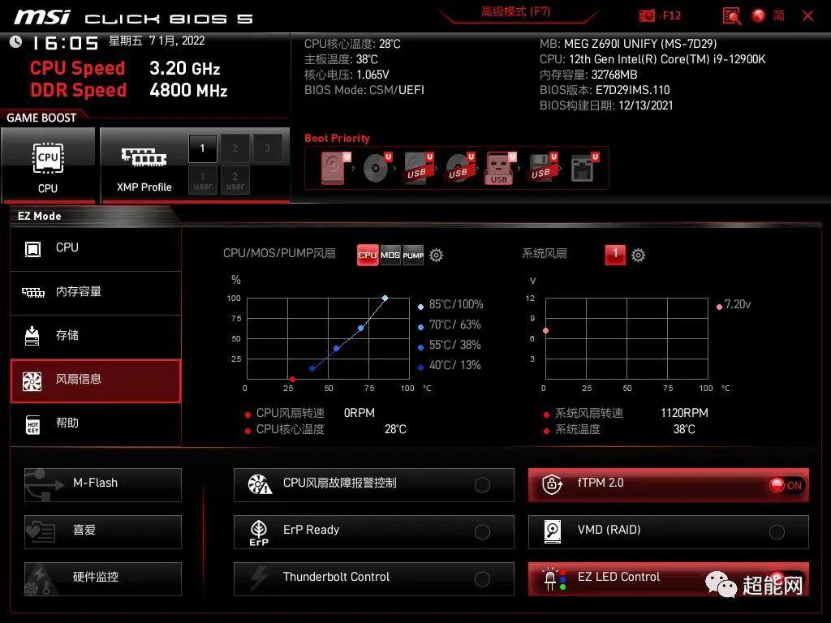Click the 85°C/100% fan curve point
This screenshot has width=831, height=623.
(x=385, y=298)
